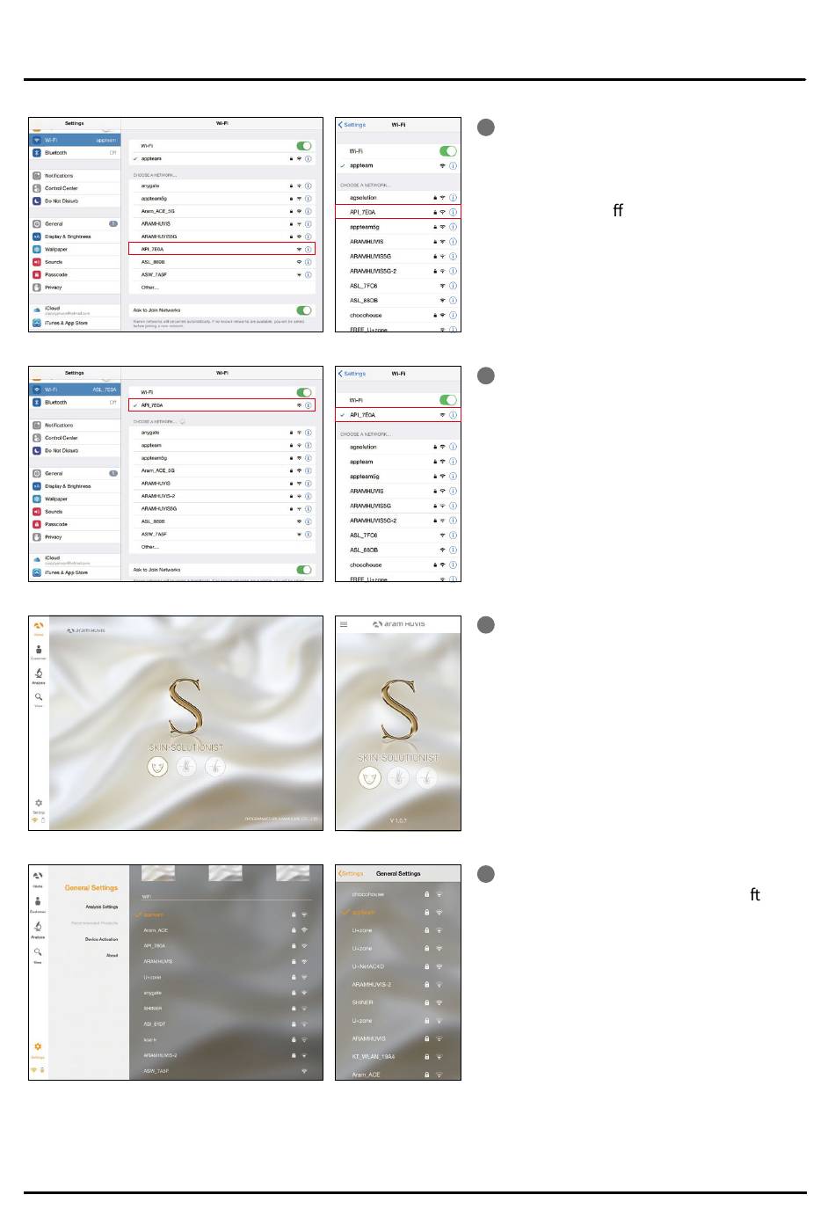Select U+NetAC4D network in phone General Settings list
This screenshot has width=835, height=1224.
click(x=398, y=966)
